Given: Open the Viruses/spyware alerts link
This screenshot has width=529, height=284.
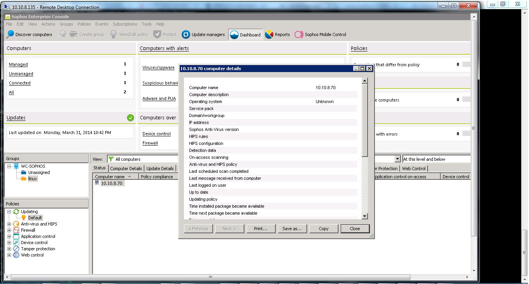Looking at the screenshot, I should pos(158,67).
